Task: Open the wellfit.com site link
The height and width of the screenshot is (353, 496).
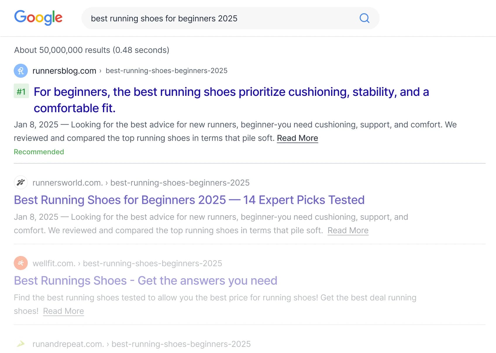Action: [x=54, y=263]
